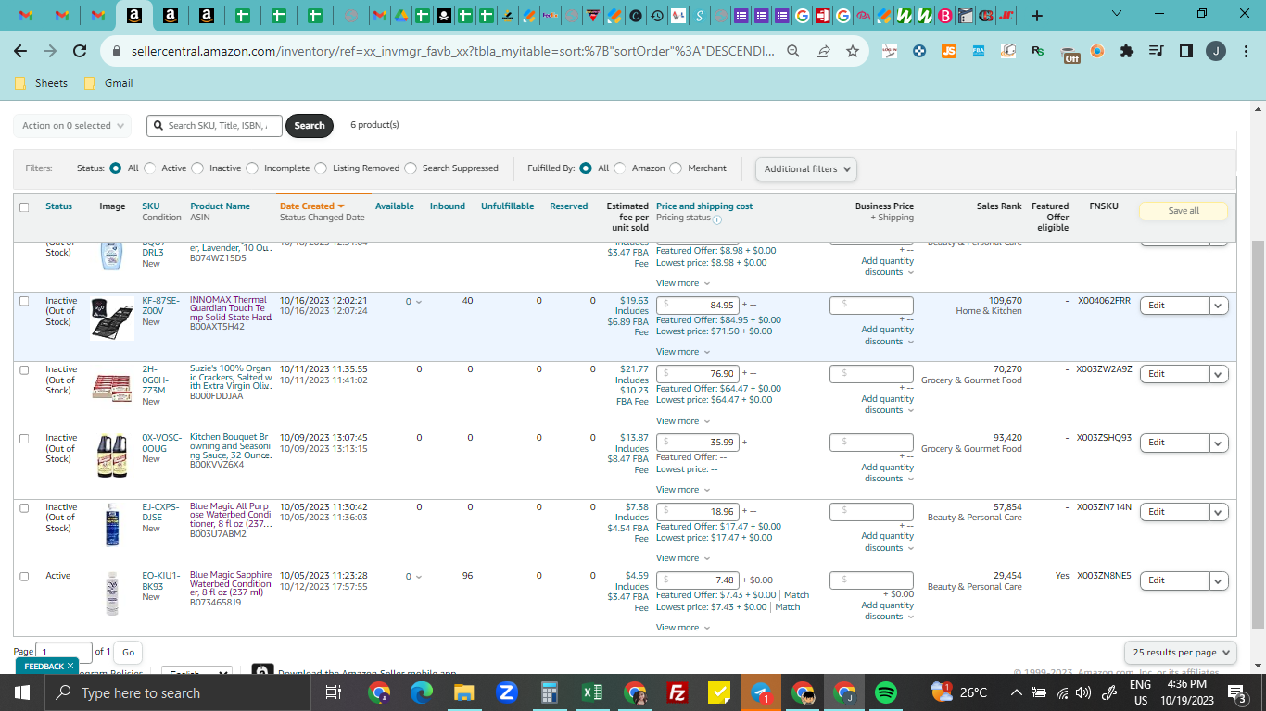Select the Listing Removed status filter
Screen dimensions: 1266x711
click(321, 168)
